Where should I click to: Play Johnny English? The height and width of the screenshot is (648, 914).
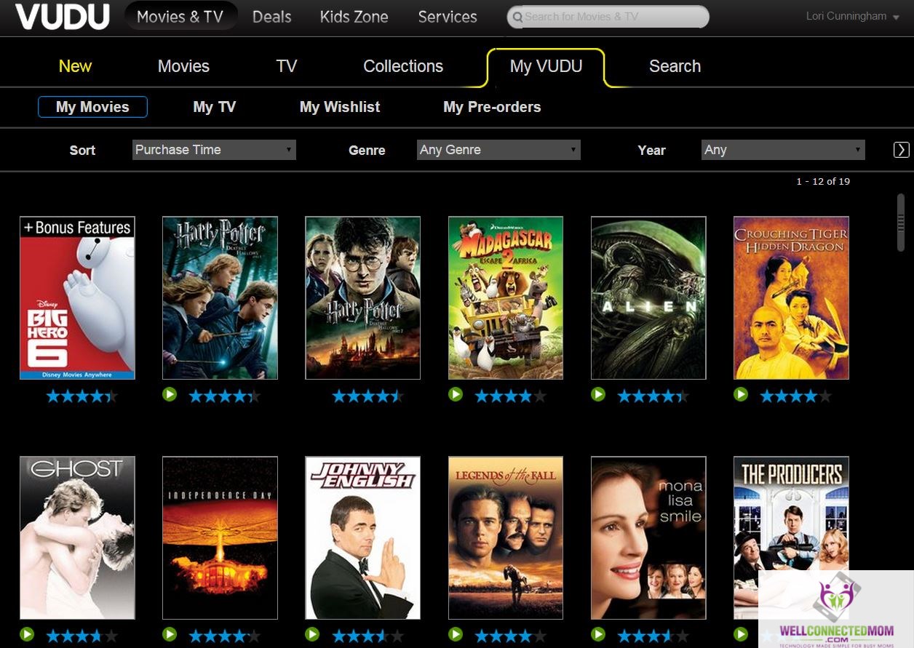click(x=312, y=634)
